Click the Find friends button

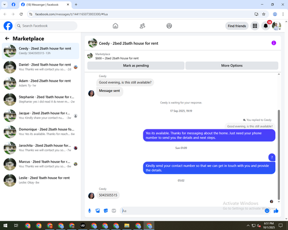[237, 26]
